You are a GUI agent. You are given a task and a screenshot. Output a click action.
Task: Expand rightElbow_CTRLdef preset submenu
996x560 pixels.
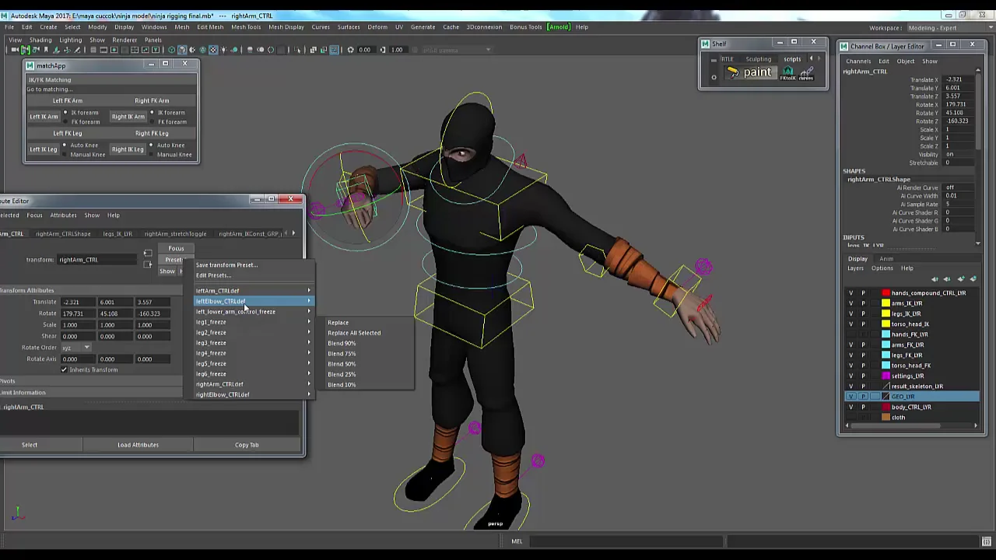(252, 394)
